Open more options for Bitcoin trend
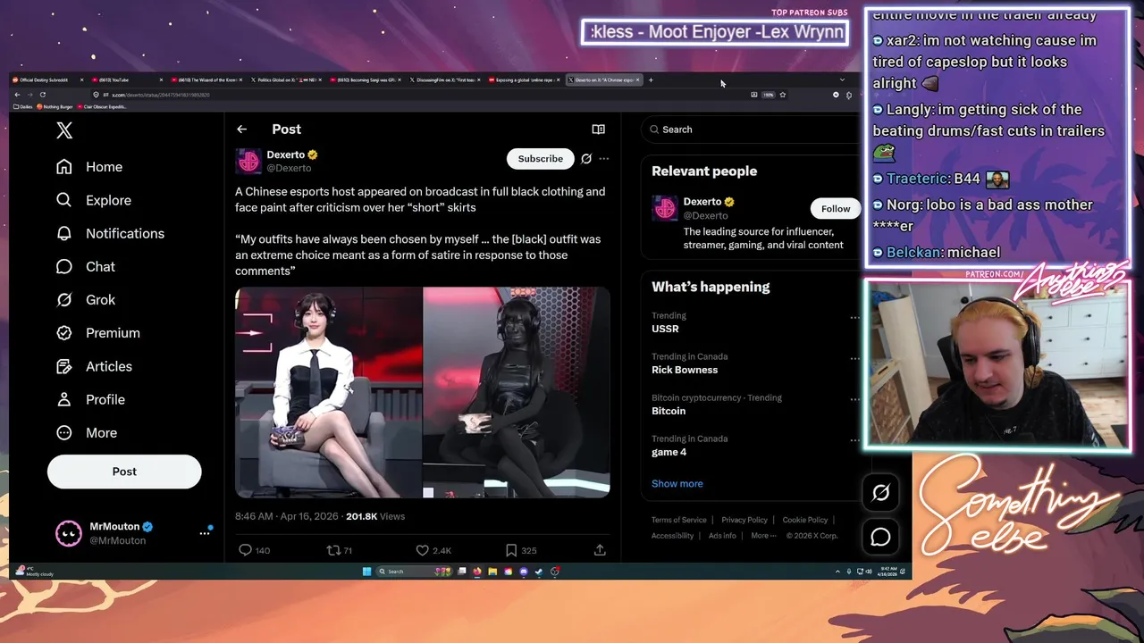 [854, 399]
